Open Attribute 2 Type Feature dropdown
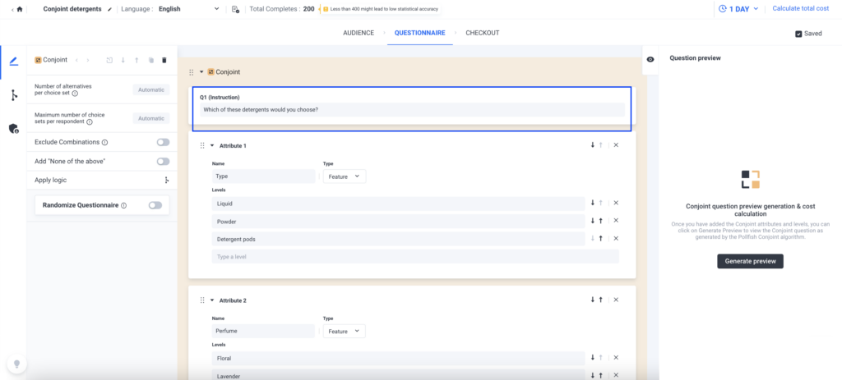Image resolution: width=842 pixels, height=380 pixels. [x=345, y=332]
